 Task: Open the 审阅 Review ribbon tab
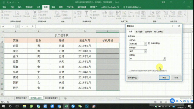pyautogui.click(x=53, y=7)
